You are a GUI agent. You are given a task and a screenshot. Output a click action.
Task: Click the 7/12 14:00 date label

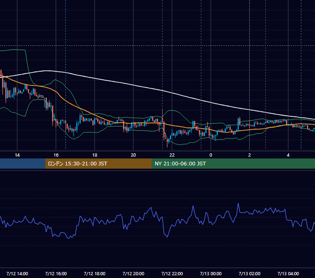click(x=17, y=273)
